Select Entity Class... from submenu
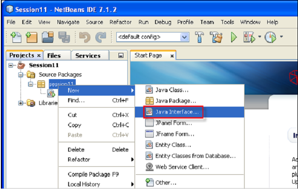The width and height of the screenshot is (298, 189). 189,145
